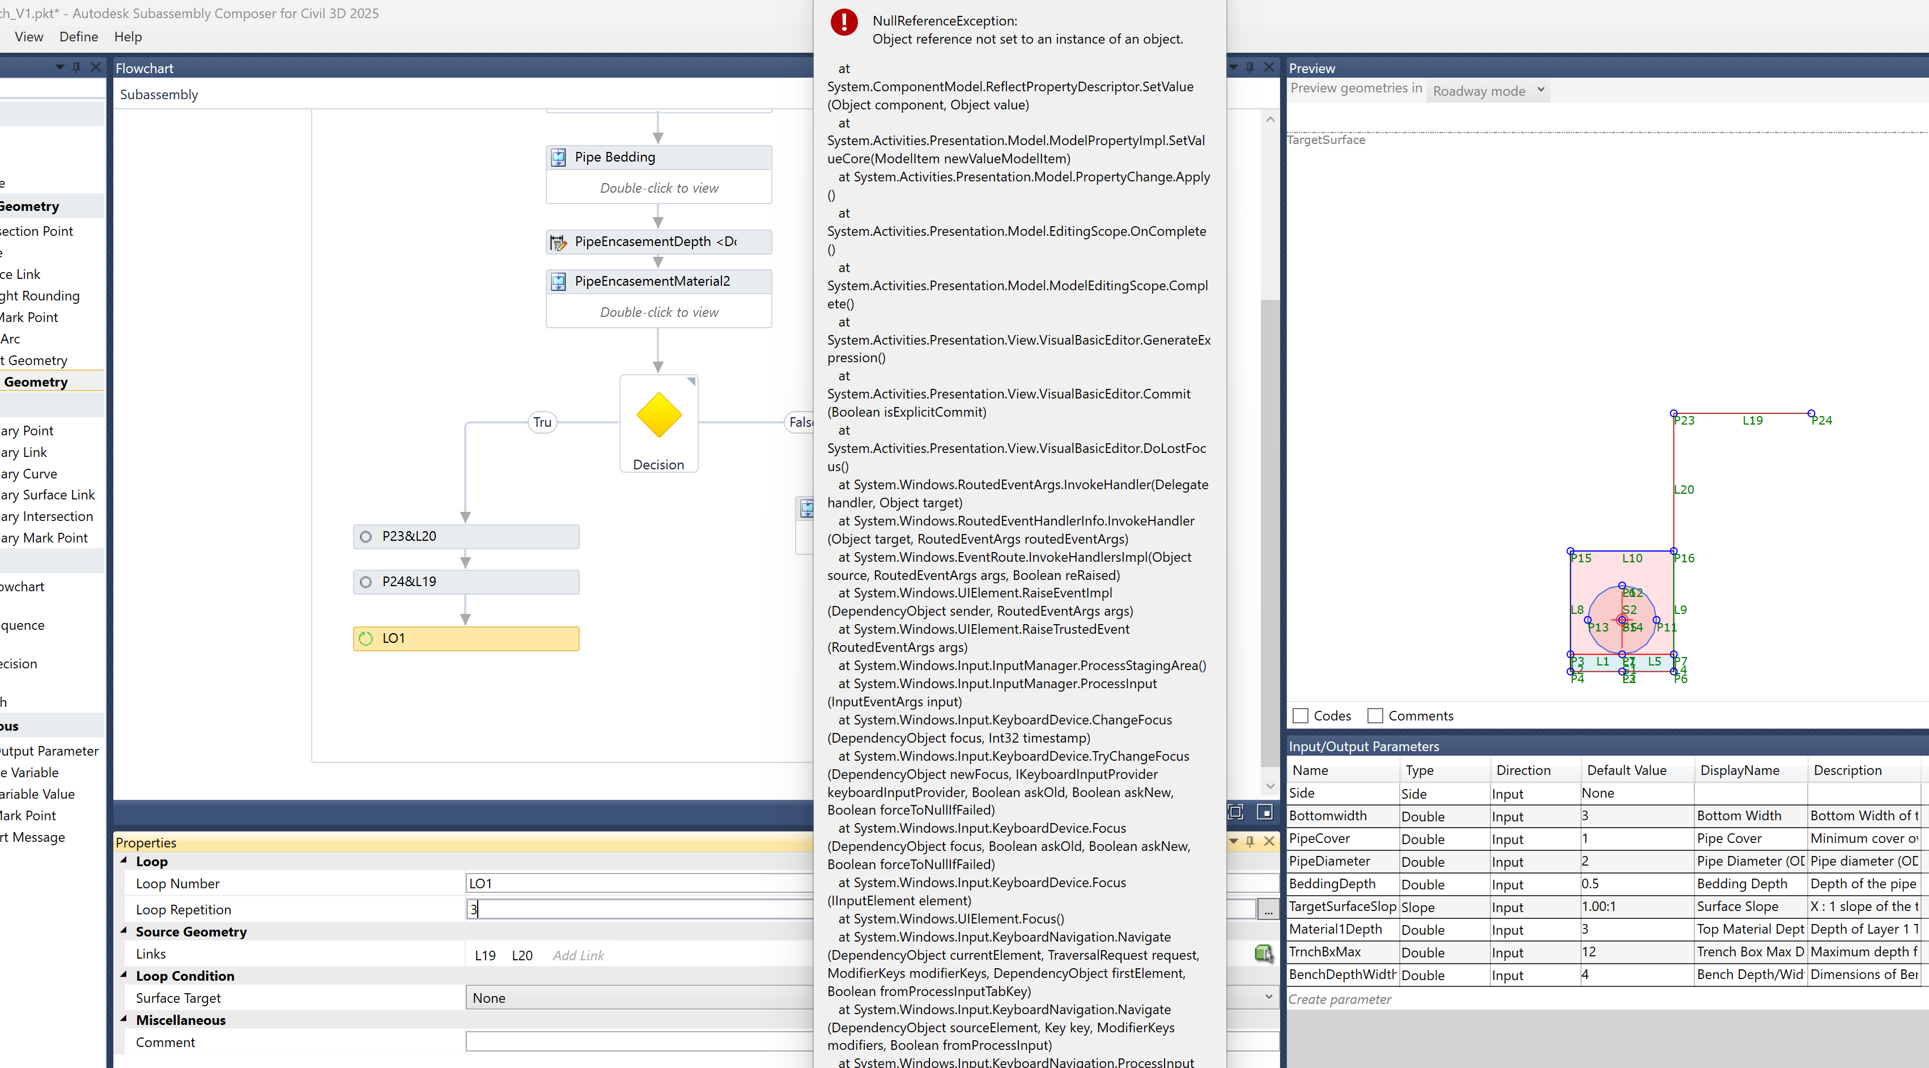Click the flowchart vertical scrollbar thumb

(x=1270, y=533)
